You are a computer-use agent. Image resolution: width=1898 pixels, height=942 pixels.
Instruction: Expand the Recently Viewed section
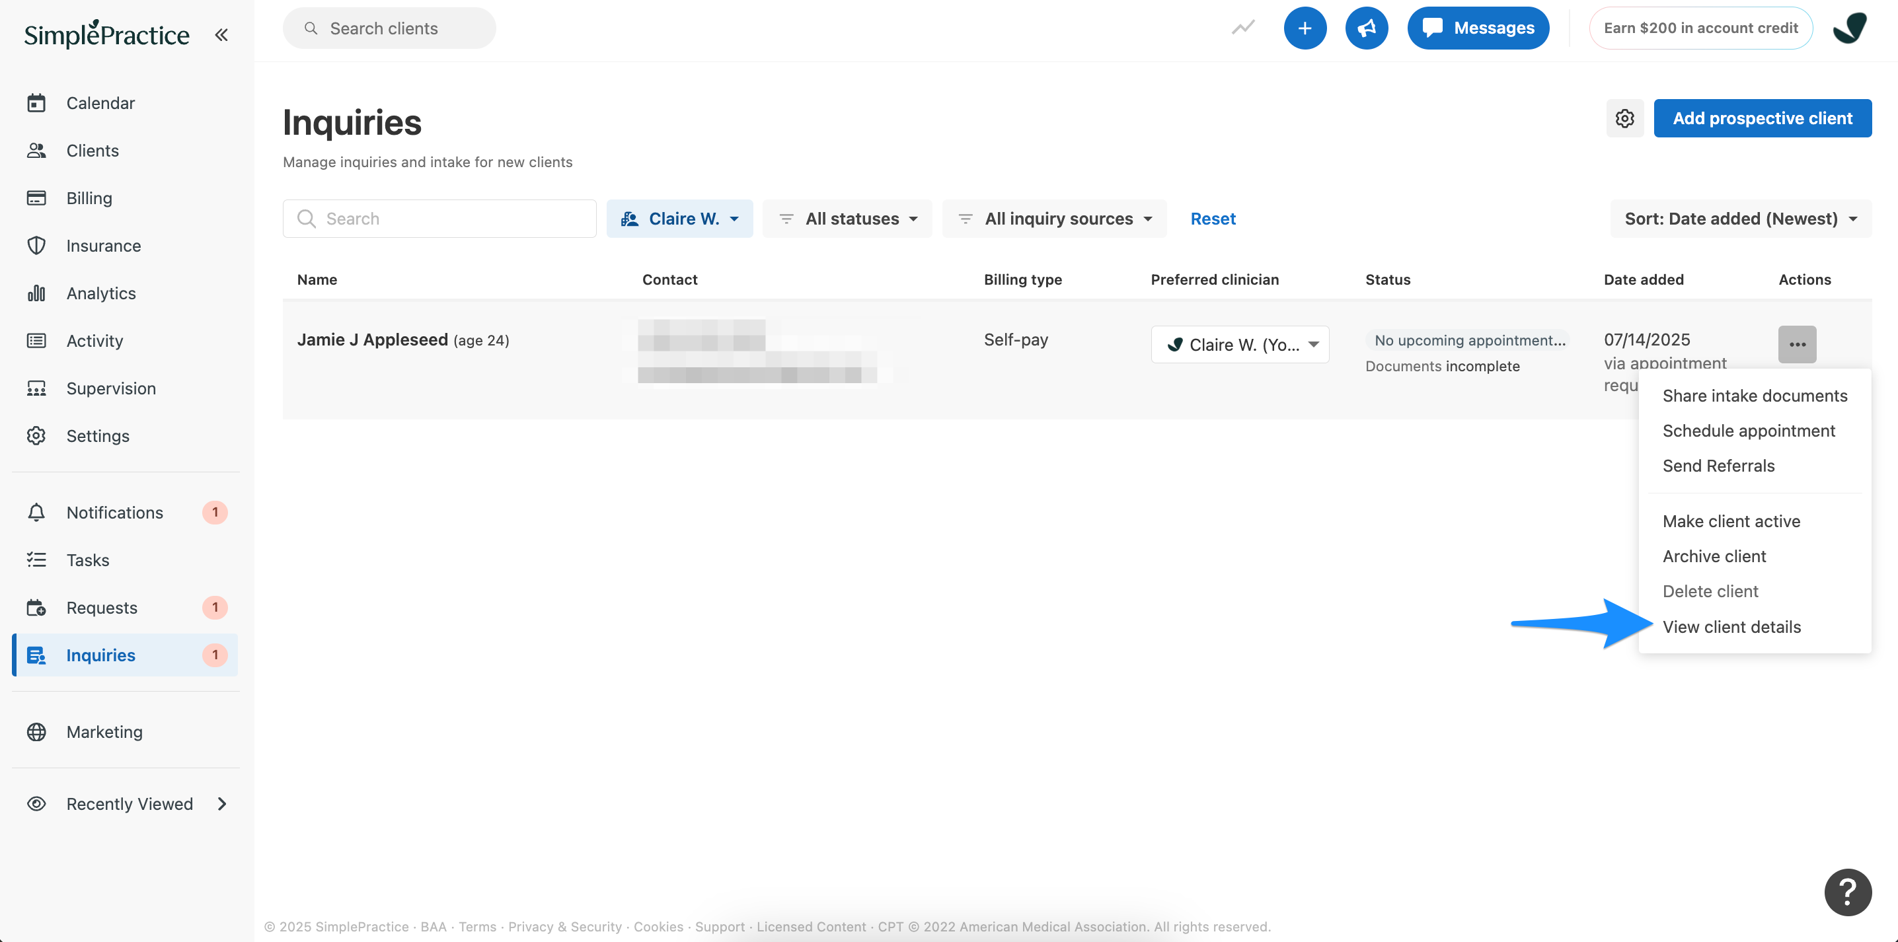pyautogui.click(x=129, y=803)
